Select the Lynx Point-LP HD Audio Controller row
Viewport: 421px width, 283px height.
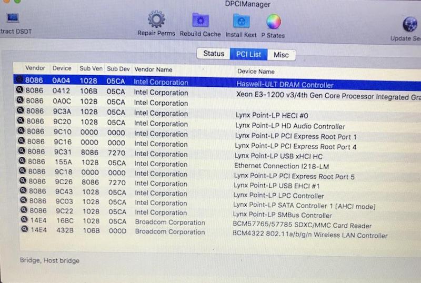pyautogui.click(x=289, y=126)
